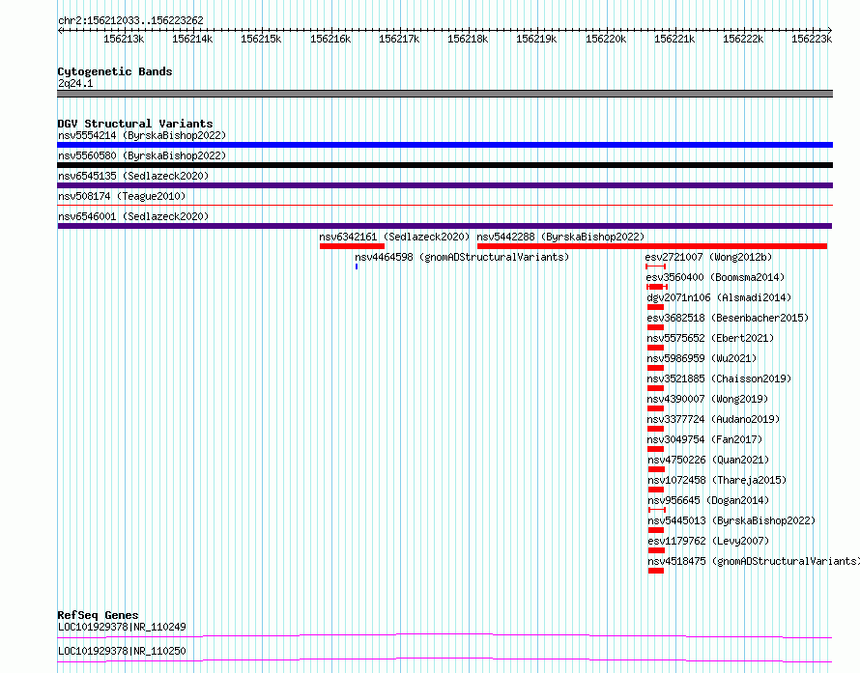Open nsv5442288 (ByrskaBishop2022) label
This screenshot has width=860, height=673.
click(560, 237)
